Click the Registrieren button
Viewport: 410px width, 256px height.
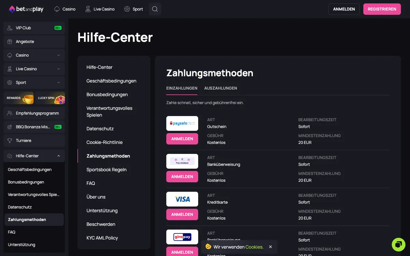pos(382,9)
